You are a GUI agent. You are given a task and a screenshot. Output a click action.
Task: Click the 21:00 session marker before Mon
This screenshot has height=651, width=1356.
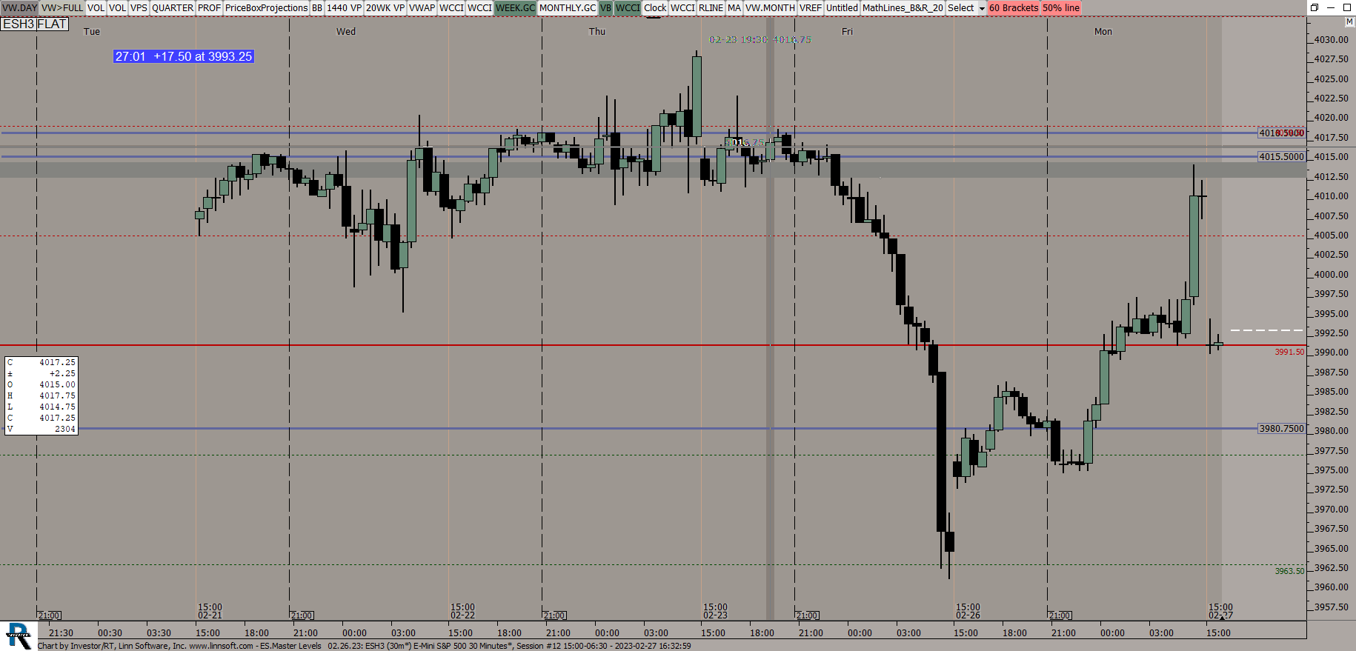pos(1060,615)
